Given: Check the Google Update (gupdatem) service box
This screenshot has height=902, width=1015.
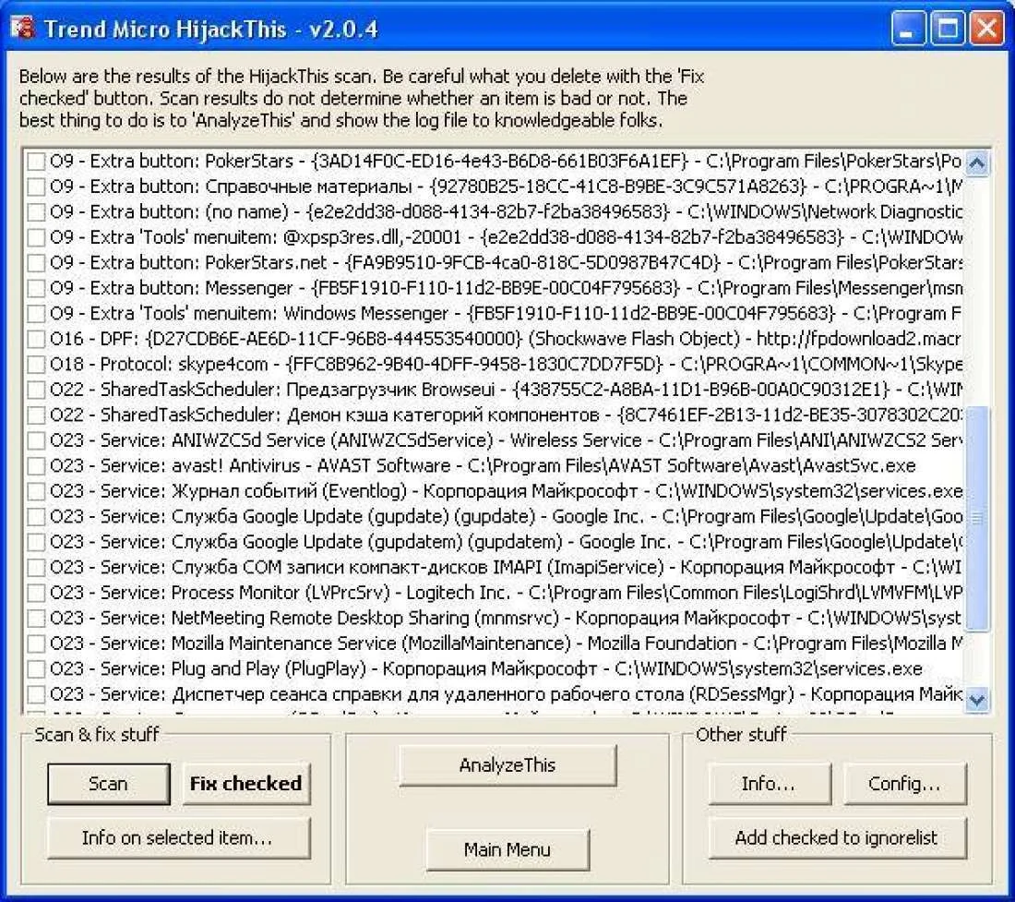Looking at the screenshot, I should pyautogui.click(x=36, y=542).
